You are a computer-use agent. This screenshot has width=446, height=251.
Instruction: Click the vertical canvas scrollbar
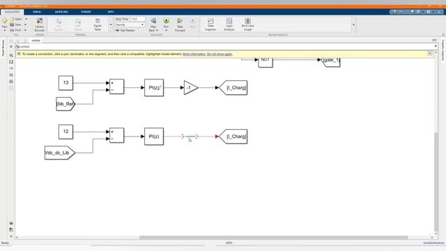(436, 181)
